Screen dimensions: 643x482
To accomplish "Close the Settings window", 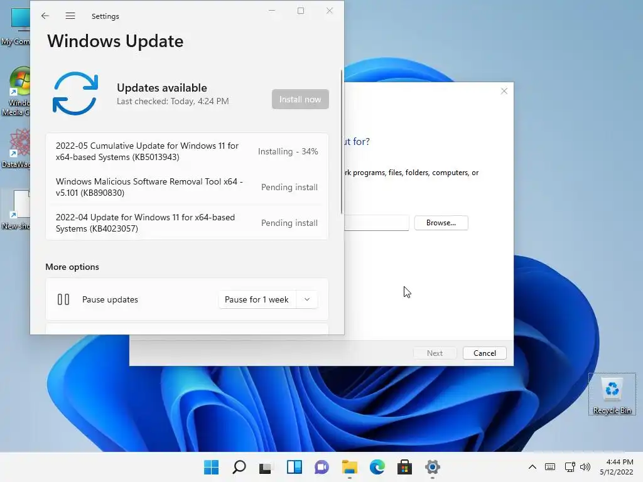I will (x=329, y=11).
